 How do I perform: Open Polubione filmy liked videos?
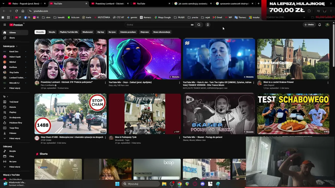(15, 123)
